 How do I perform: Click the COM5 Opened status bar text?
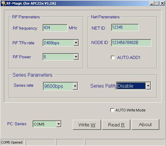pos(12,142)
